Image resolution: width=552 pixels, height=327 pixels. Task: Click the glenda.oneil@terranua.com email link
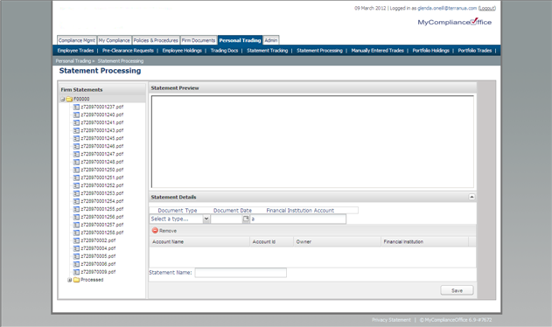[447, 8]
